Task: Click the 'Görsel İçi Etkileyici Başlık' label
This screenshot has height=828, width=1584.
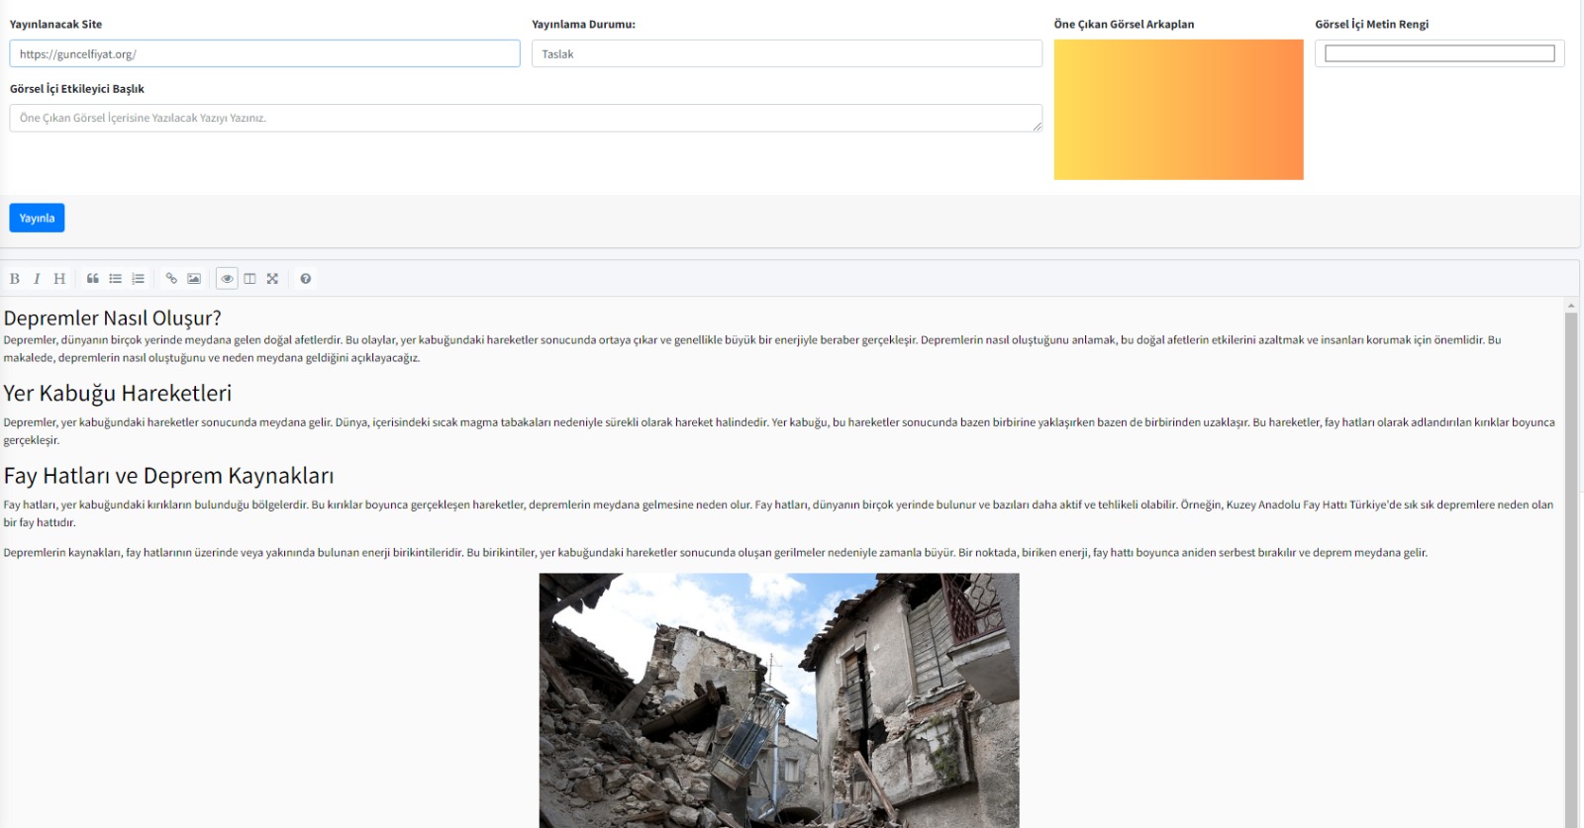Action: point(77,89)
